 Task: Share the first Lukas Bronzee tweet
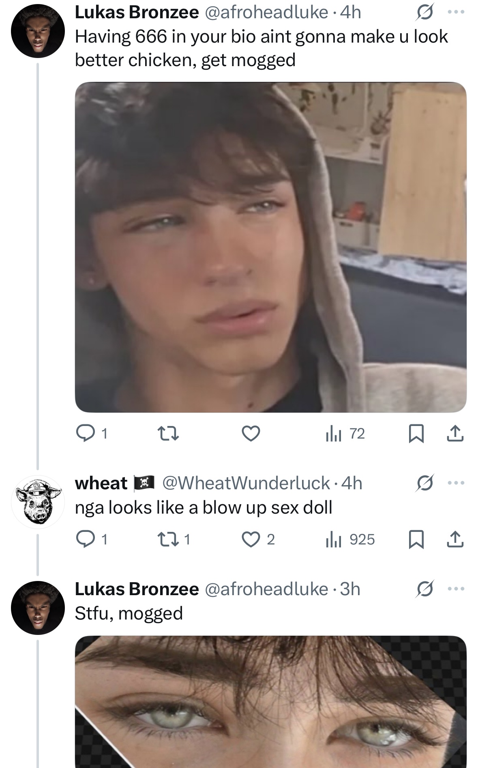point(455,434)
